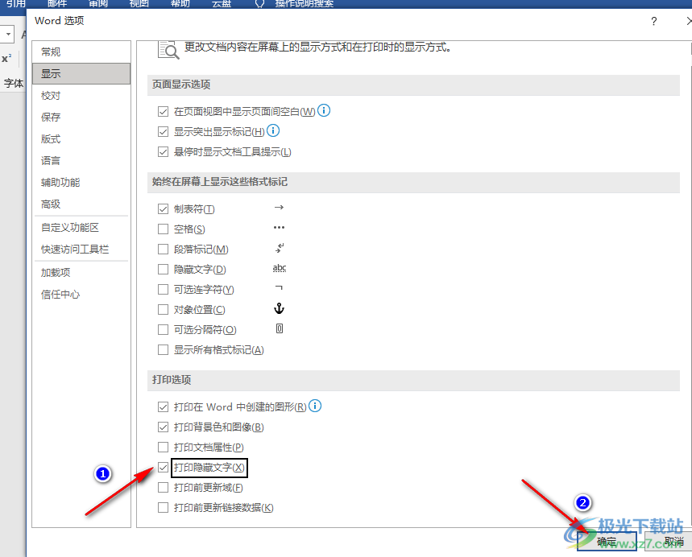
Task: Toggle the 隐藏文字 checkbox
Action: [164, 270]
